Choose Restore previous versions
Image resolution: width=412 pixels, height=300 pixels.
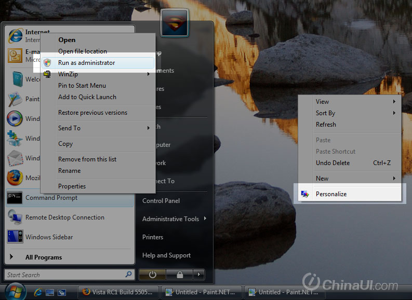[x=98, y=113]
